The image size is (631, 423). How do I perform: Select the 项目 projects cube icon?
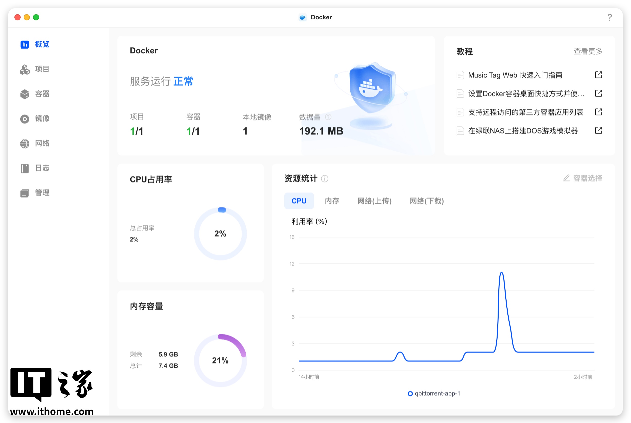[24, 69]
